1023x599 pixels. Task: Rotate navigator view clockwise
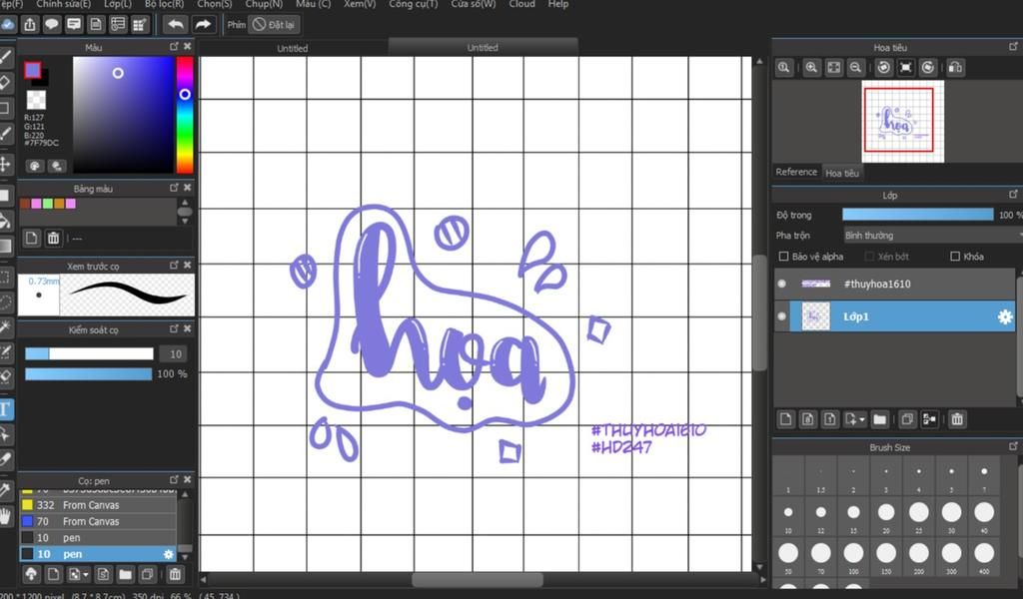tap(928, 67)
